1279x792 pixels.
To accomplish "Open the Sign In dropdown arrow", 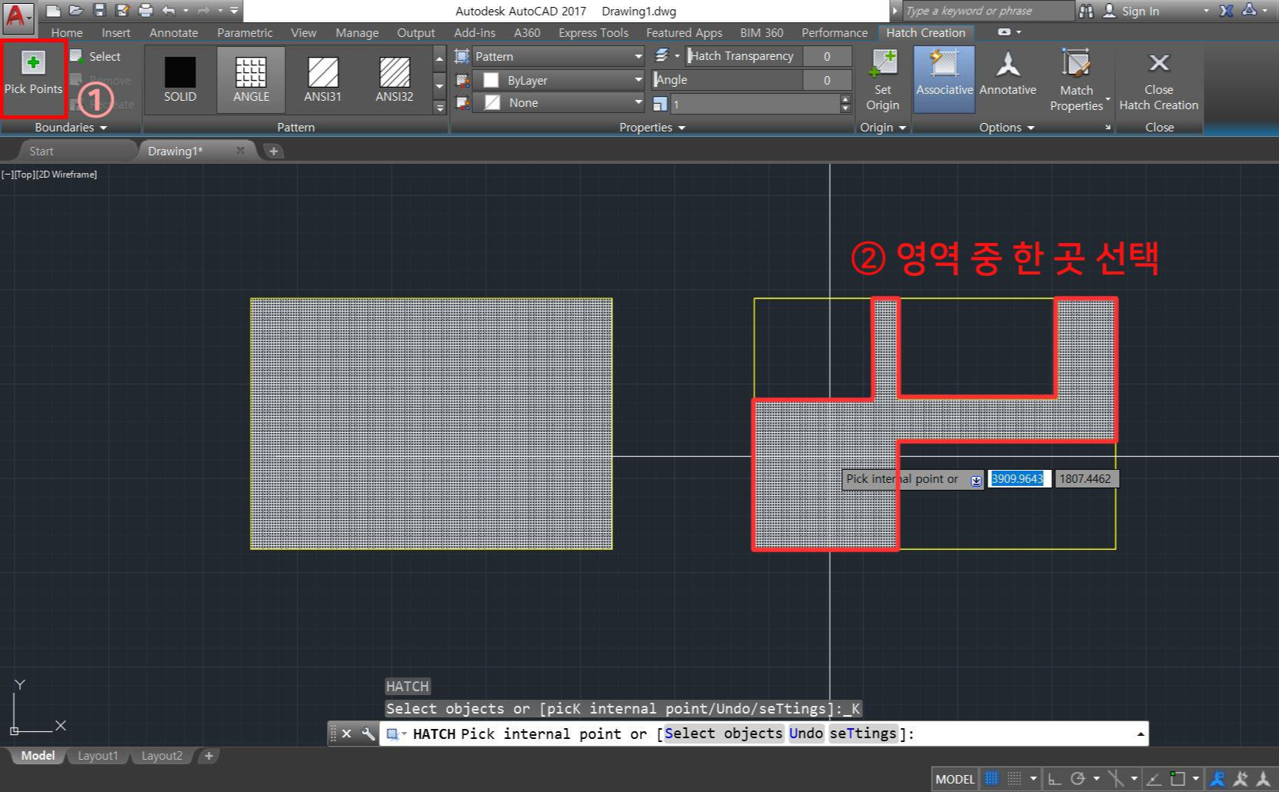I will [x=1206, y=11].
